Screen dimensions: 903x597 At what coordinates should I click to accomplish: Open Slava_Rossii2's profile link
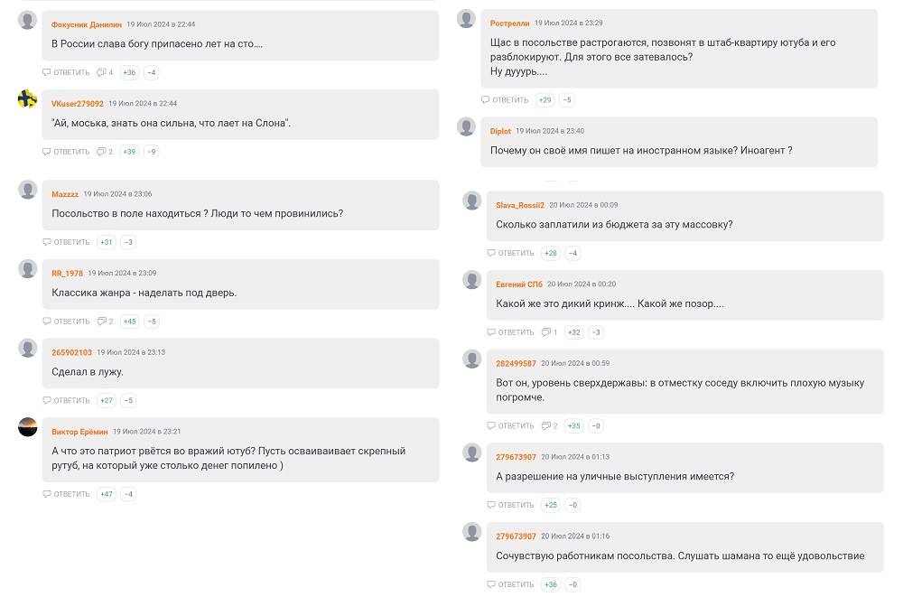pyautogui.click(x=520, y=205)
